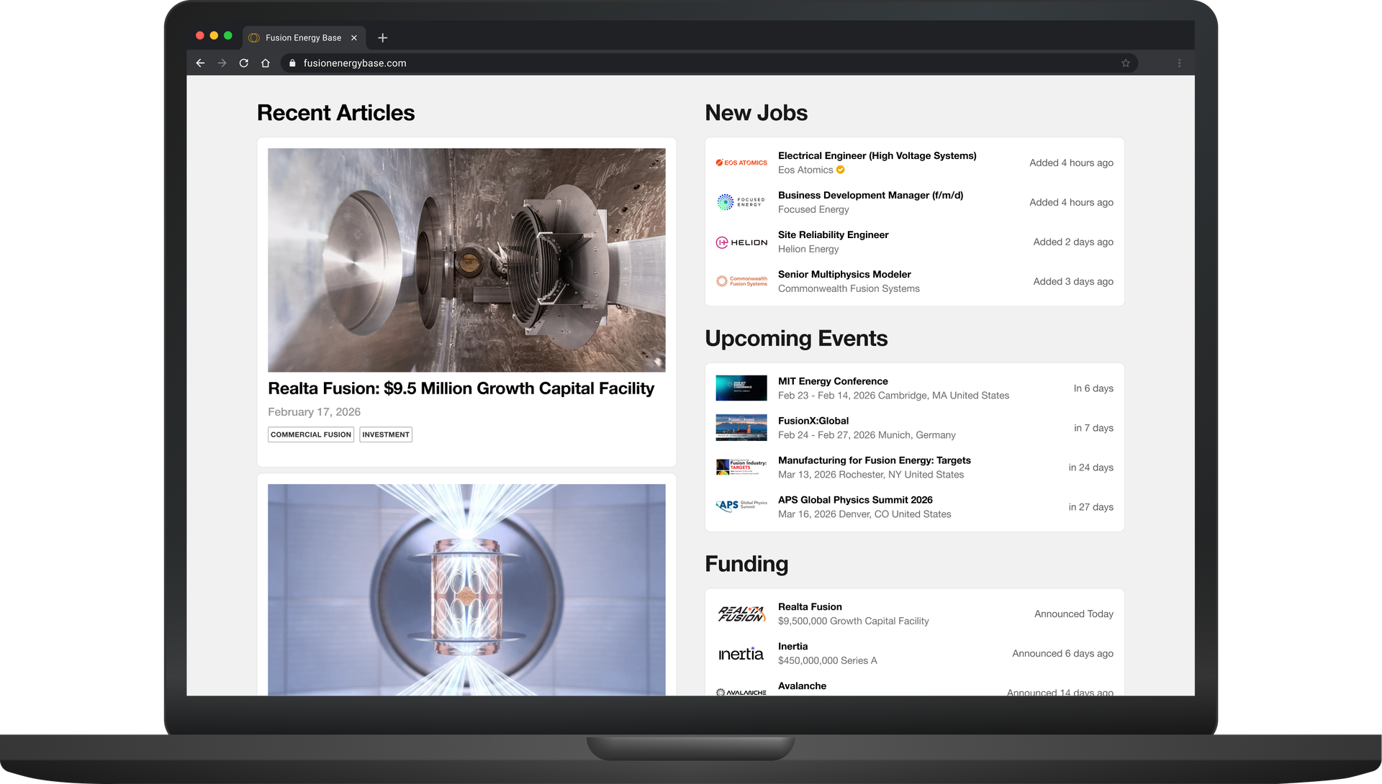Click the Upcoming Events heading
This screenshot has width=1382, height=784.
pos(796,339)
